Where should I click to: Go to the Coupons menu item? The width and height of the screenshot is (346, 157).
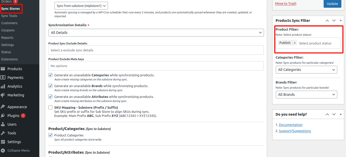(8, 30)
